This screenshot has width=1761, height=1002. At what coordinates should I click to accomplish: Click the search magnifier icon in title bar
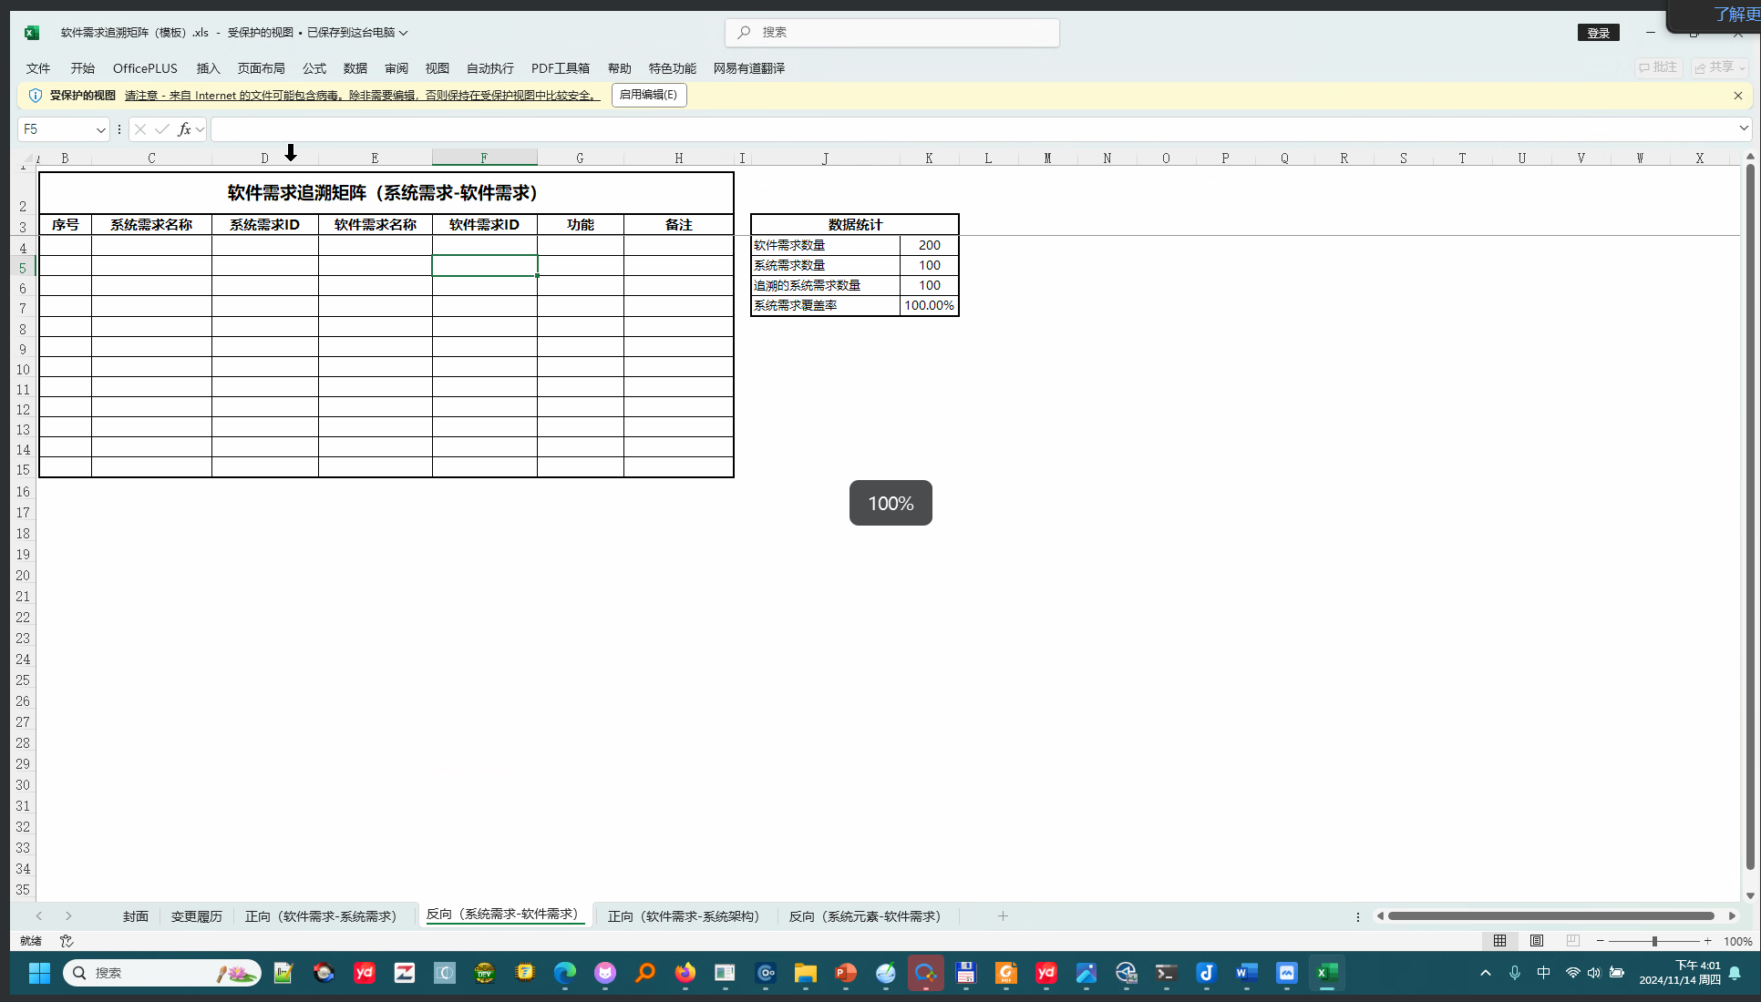tap(745, 32)
